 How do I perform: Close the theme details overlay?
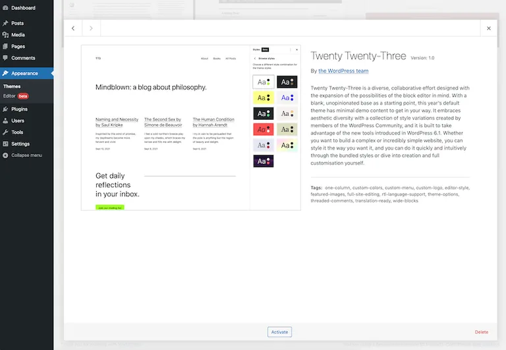(x=488, y=28)
